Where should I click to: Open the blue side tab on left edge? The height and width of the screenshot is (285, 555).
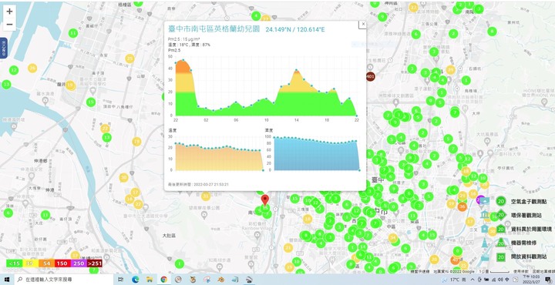coord(3,48)
